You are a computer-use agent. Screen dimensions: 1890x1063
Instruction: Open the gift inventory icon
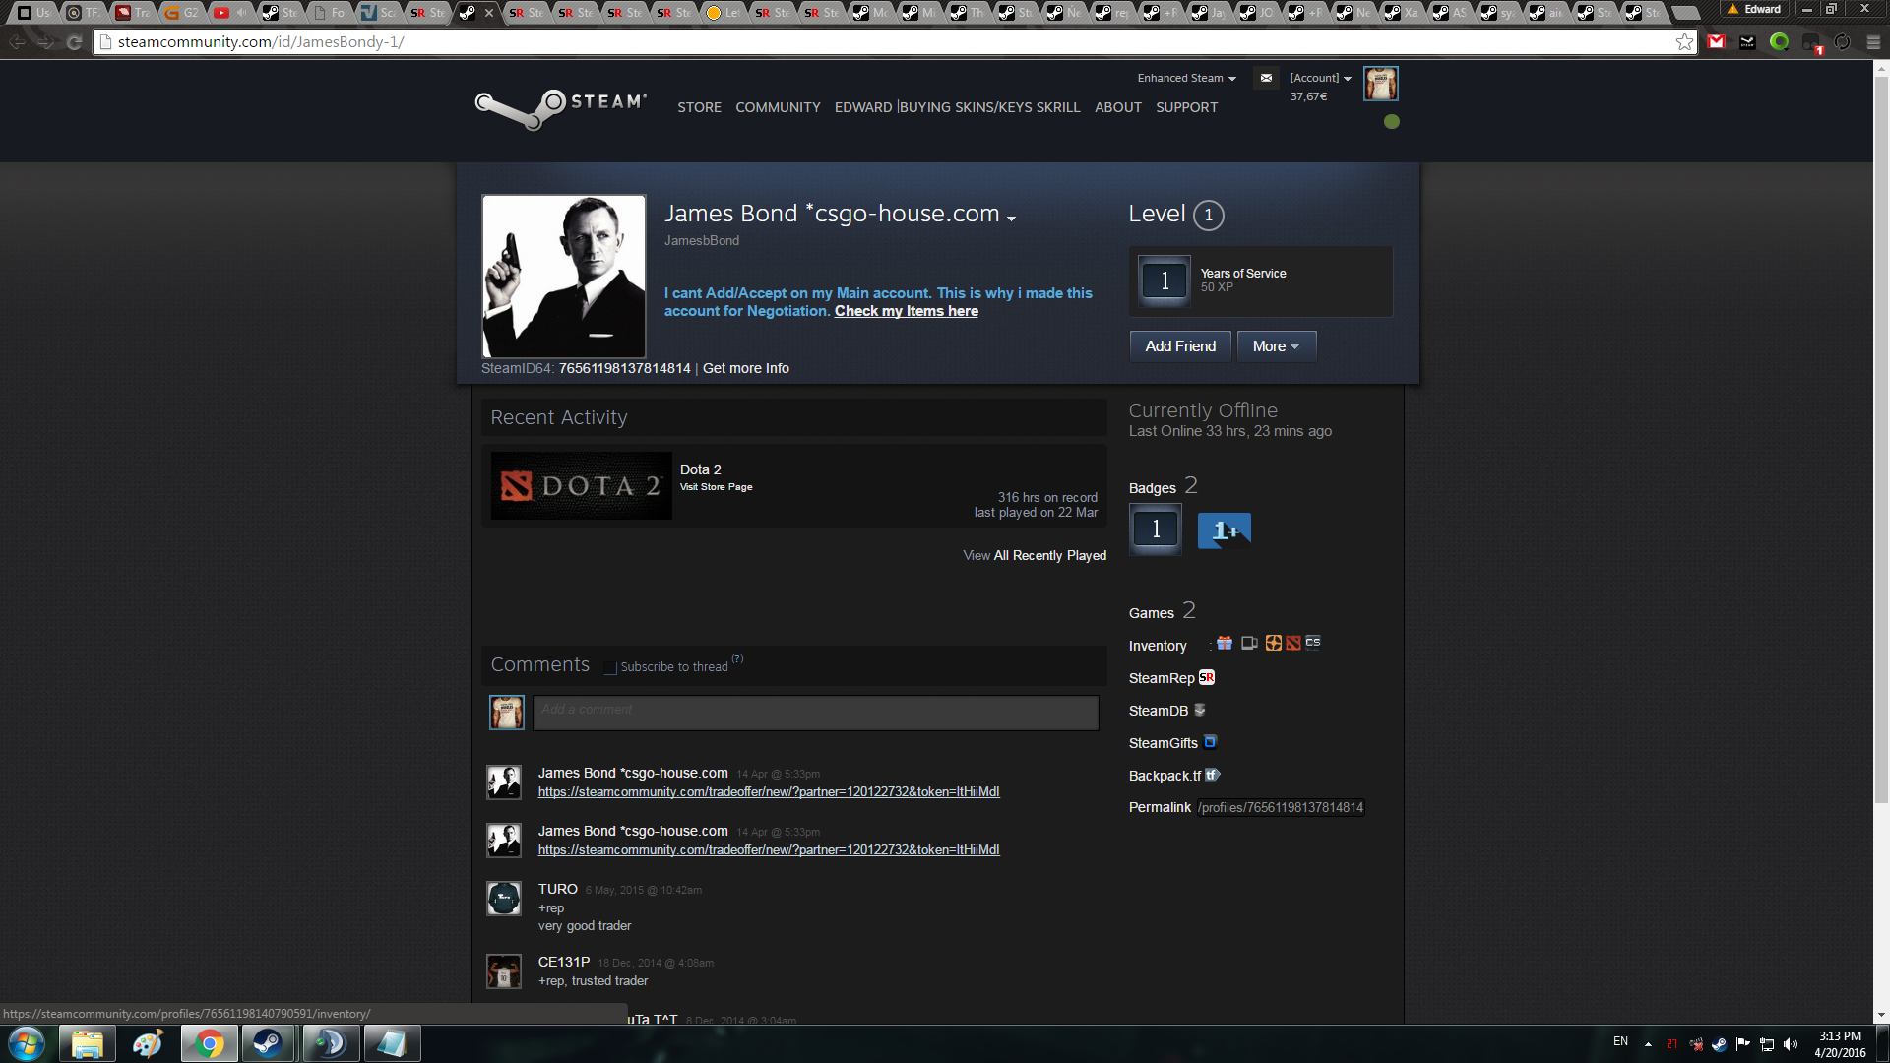(1225, 644)
